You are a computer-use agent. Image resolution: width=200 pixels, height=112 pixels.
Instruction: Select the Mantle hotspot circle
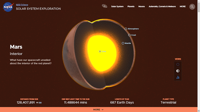[x=123, y=43]
